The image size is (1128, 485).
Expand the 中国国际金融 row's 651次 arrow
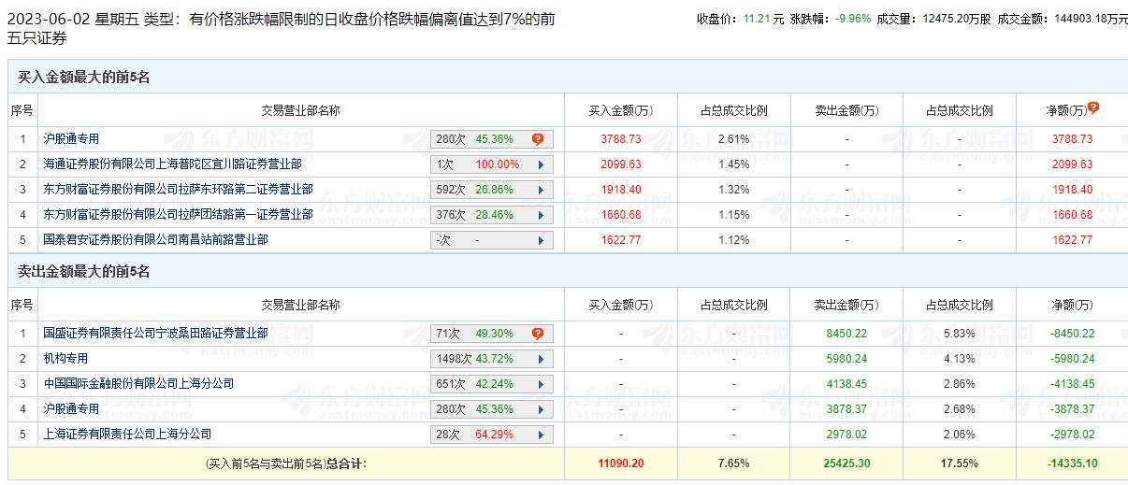pos(541,384)
